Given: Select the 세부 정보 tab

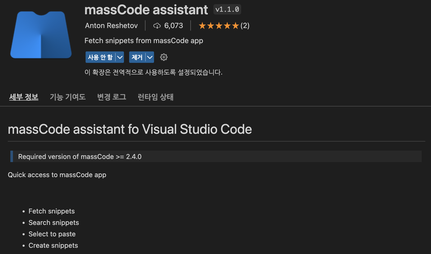Looking at the screenshot, I should [x=24, y=97].
